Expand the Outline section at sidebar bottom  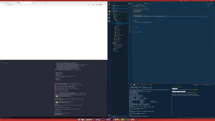119,116
